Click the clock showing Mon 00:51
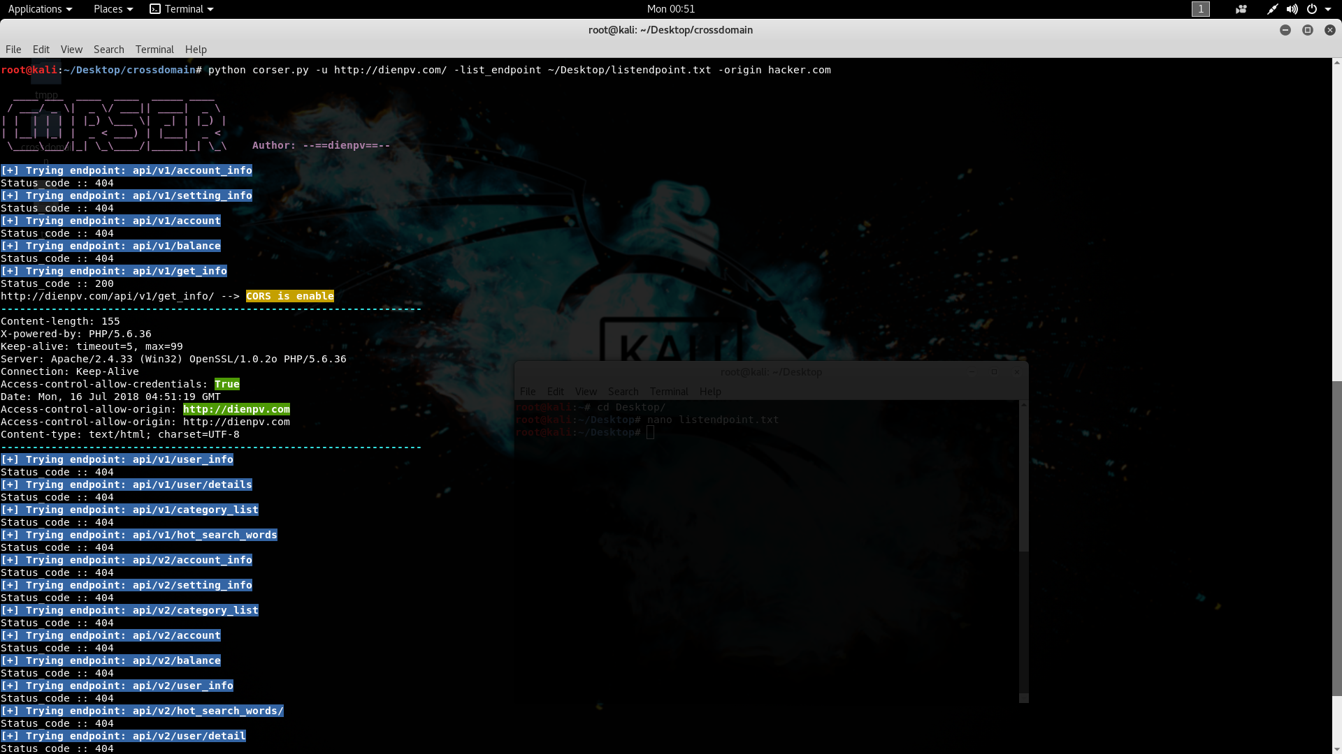The width and height of the screenshot is (1342, 754). pos(670,9)
